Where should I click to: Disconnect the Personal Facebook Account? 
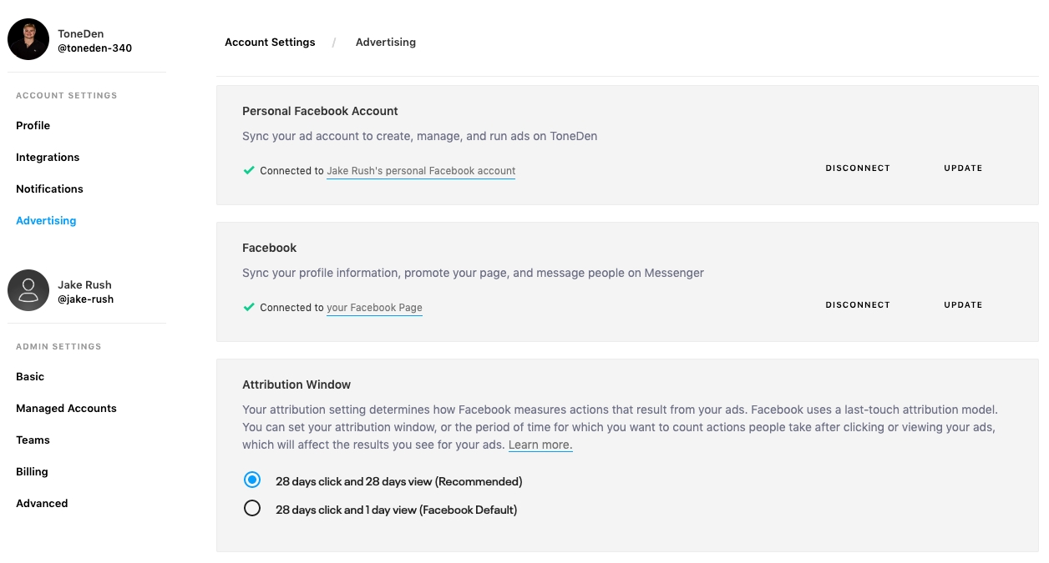pyautogui.click(x=858, y=168)
